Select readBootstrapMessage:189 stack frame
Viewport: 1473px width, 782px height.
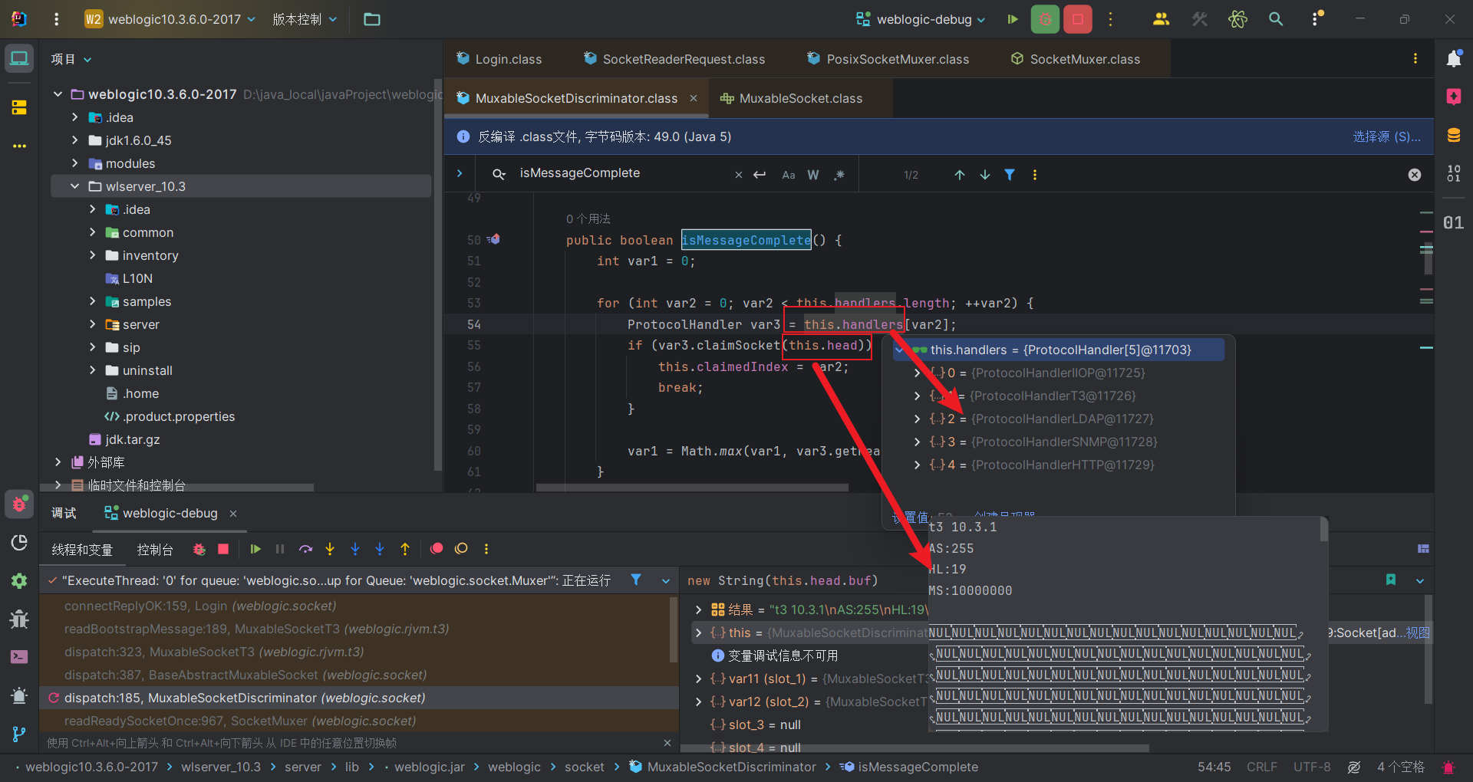click(256, 629)
